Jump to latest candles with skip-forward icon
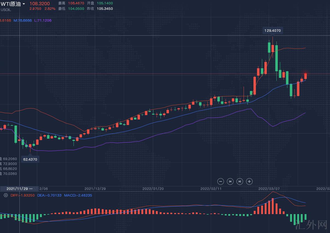Screen dimensions: 330x233 [x=240, y=181]
